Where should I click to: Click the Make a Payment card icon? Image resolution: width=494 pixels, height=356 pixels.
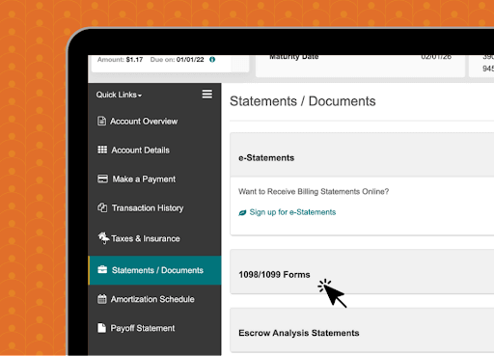(x=102, y=178)
